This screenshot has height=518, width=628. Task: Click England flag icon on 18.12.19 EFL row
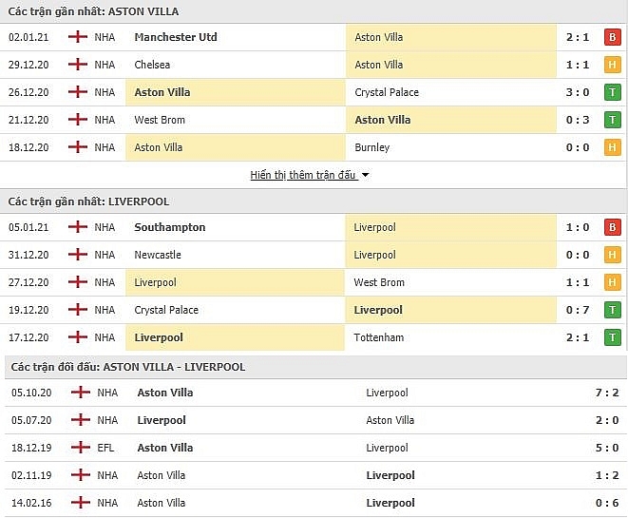[81, 447]
